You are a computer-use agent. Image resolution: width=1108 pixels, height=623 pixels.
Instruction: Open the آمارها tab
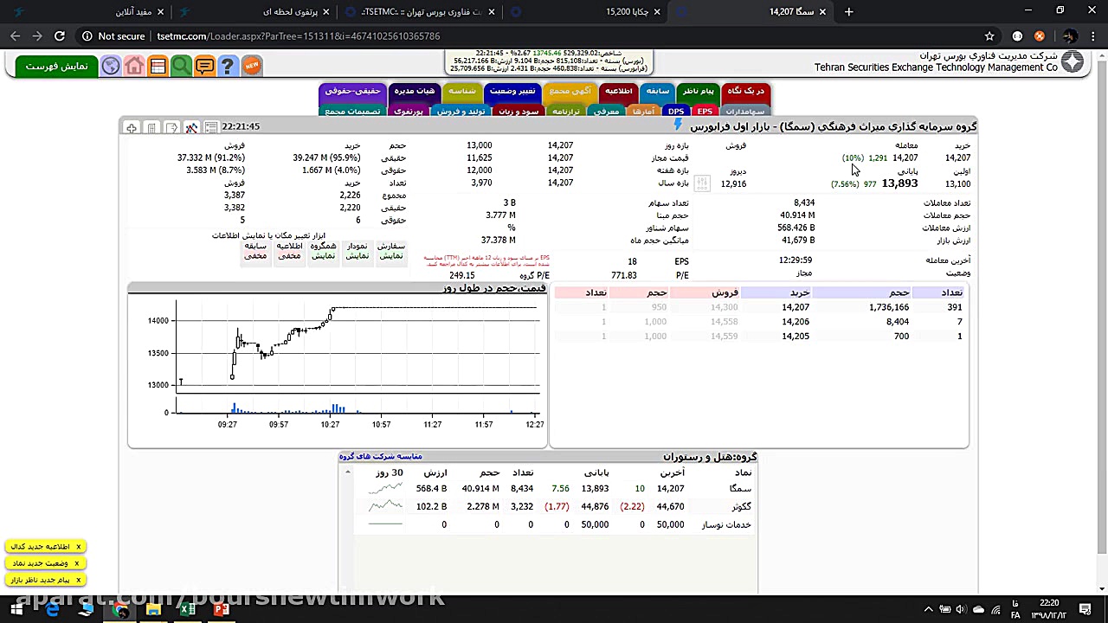(x=643, y=111)
